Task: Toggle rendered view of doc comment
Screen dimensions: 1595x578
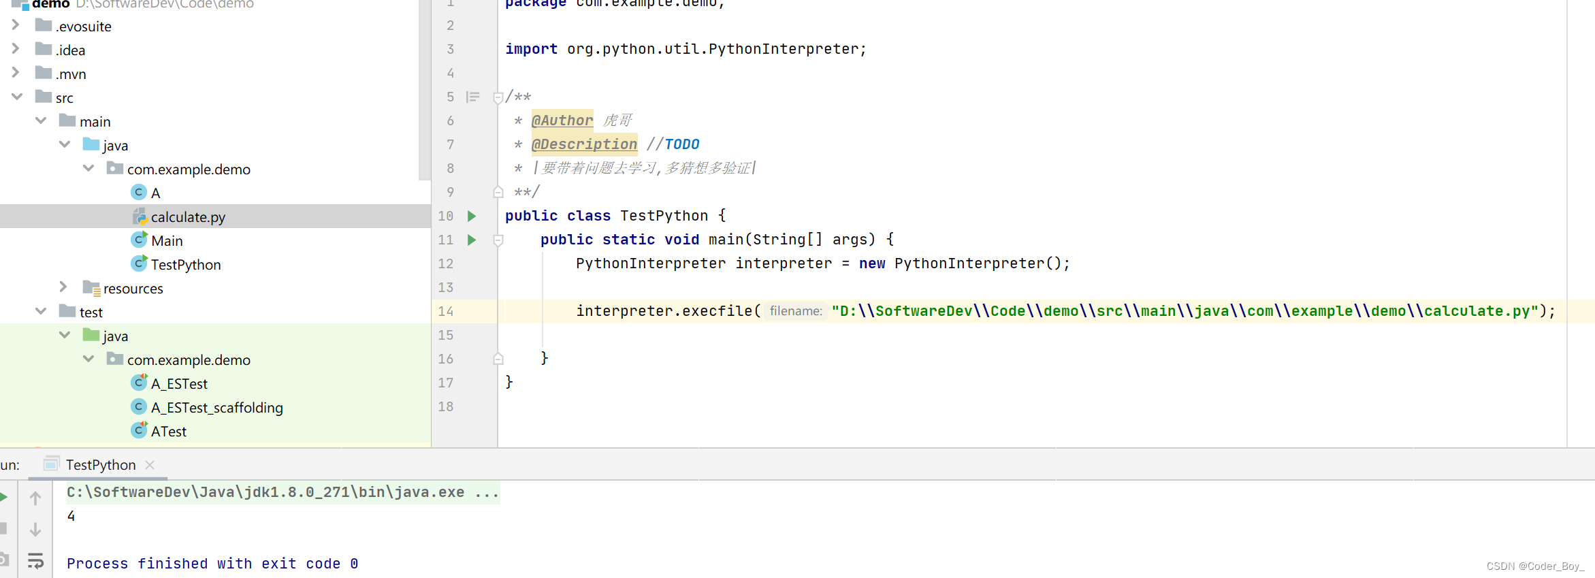Action: coord(472,97)
